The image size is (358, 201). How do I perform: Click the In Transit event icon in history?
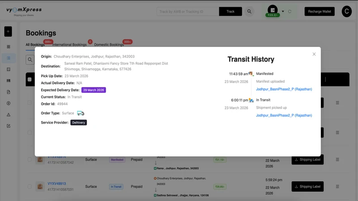(251, 100)
